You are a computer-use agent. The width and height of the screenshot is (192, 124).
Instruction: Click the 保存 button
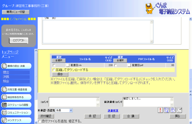point(60,74)
